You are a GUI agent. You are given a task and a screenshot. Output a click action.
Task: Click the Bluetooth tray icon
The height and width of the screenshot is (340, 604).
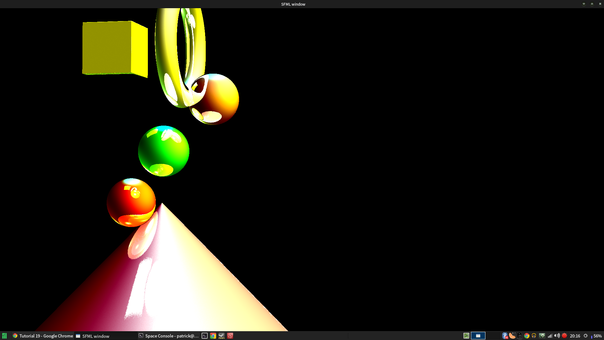(505, 336)
